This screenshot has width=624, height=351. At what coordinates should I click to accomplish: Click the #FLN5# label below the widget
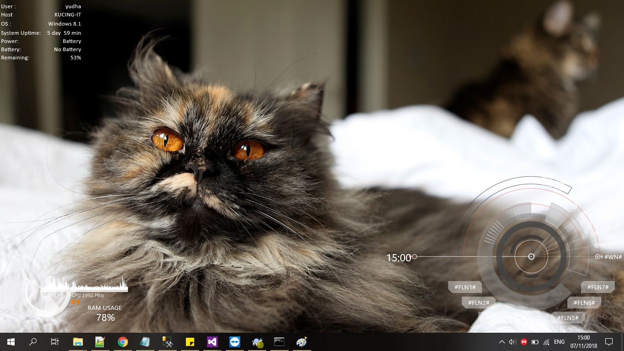pos(567,317)
